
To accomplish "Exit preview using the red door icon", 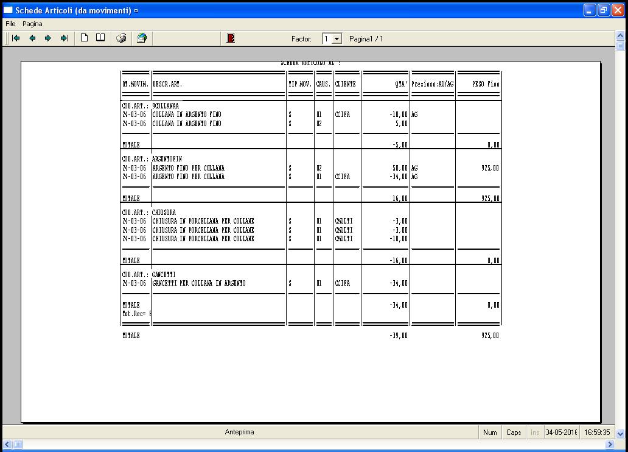I will coord(231,38).
